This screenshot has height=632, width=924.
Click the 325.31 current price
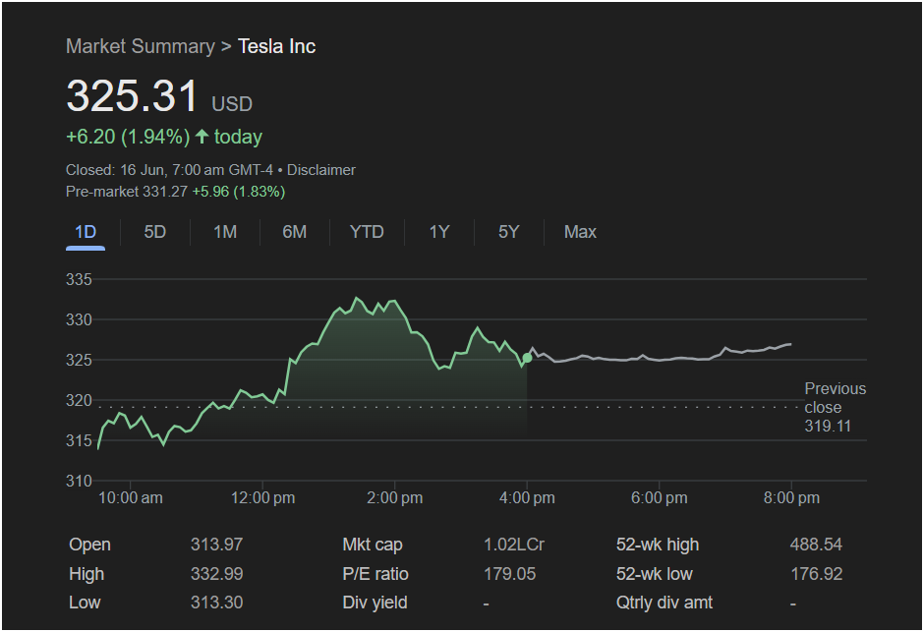[x=133, y=96]
